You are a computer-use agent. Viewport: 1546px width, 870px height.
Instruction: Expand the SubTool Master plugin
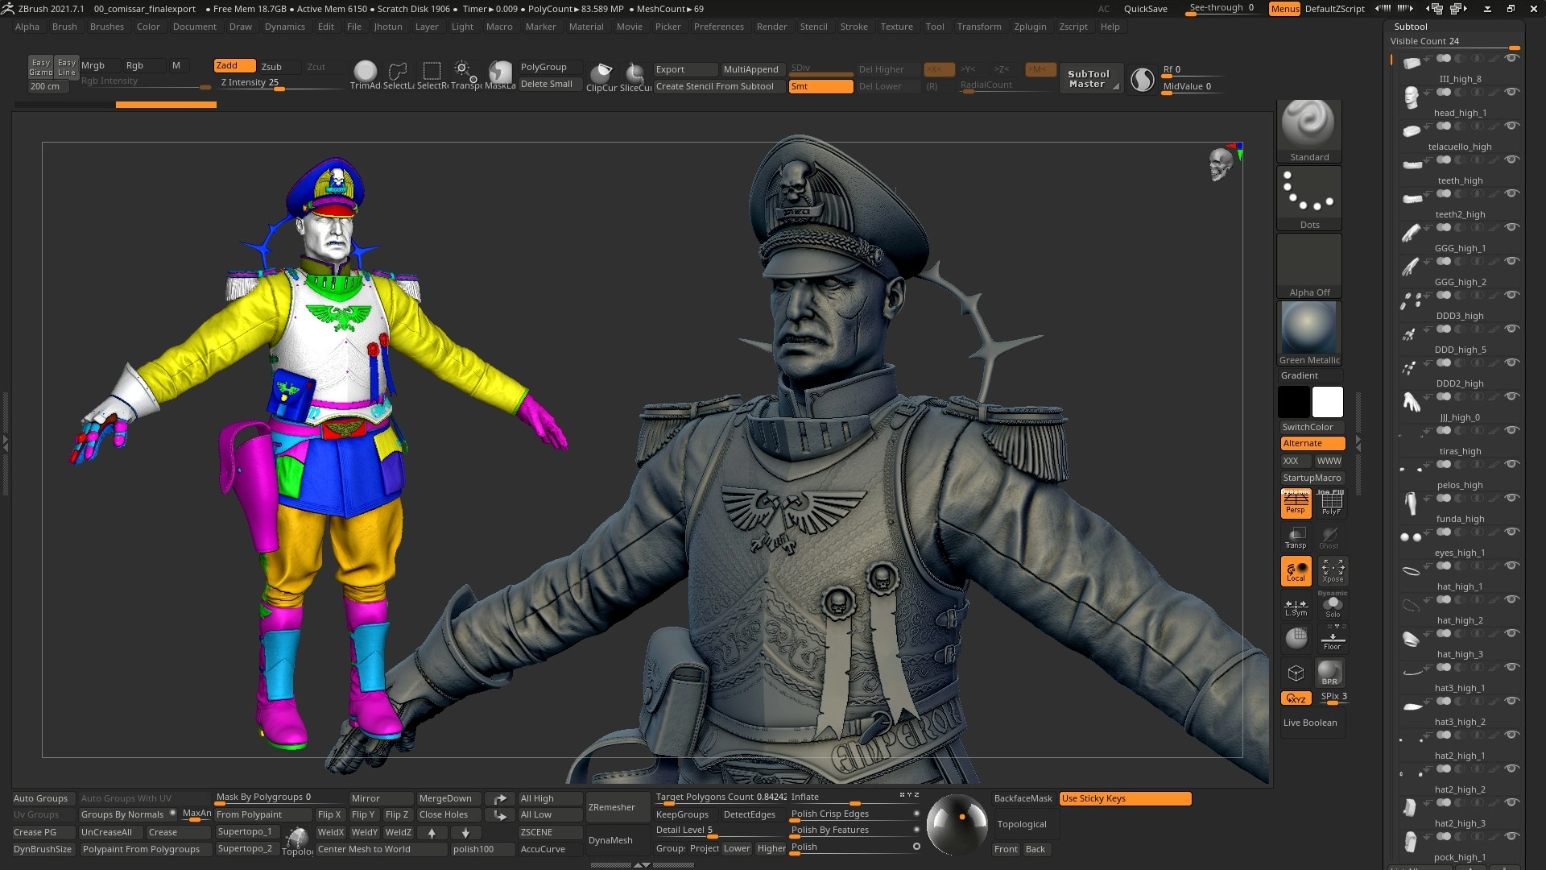[1089, 78]
